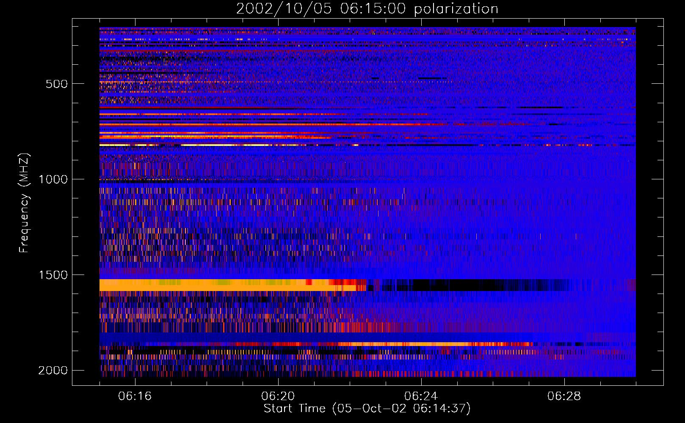This screenshot has width=685, height=423.
Task: Click the 06:16 time tick label
Action: 135,396
